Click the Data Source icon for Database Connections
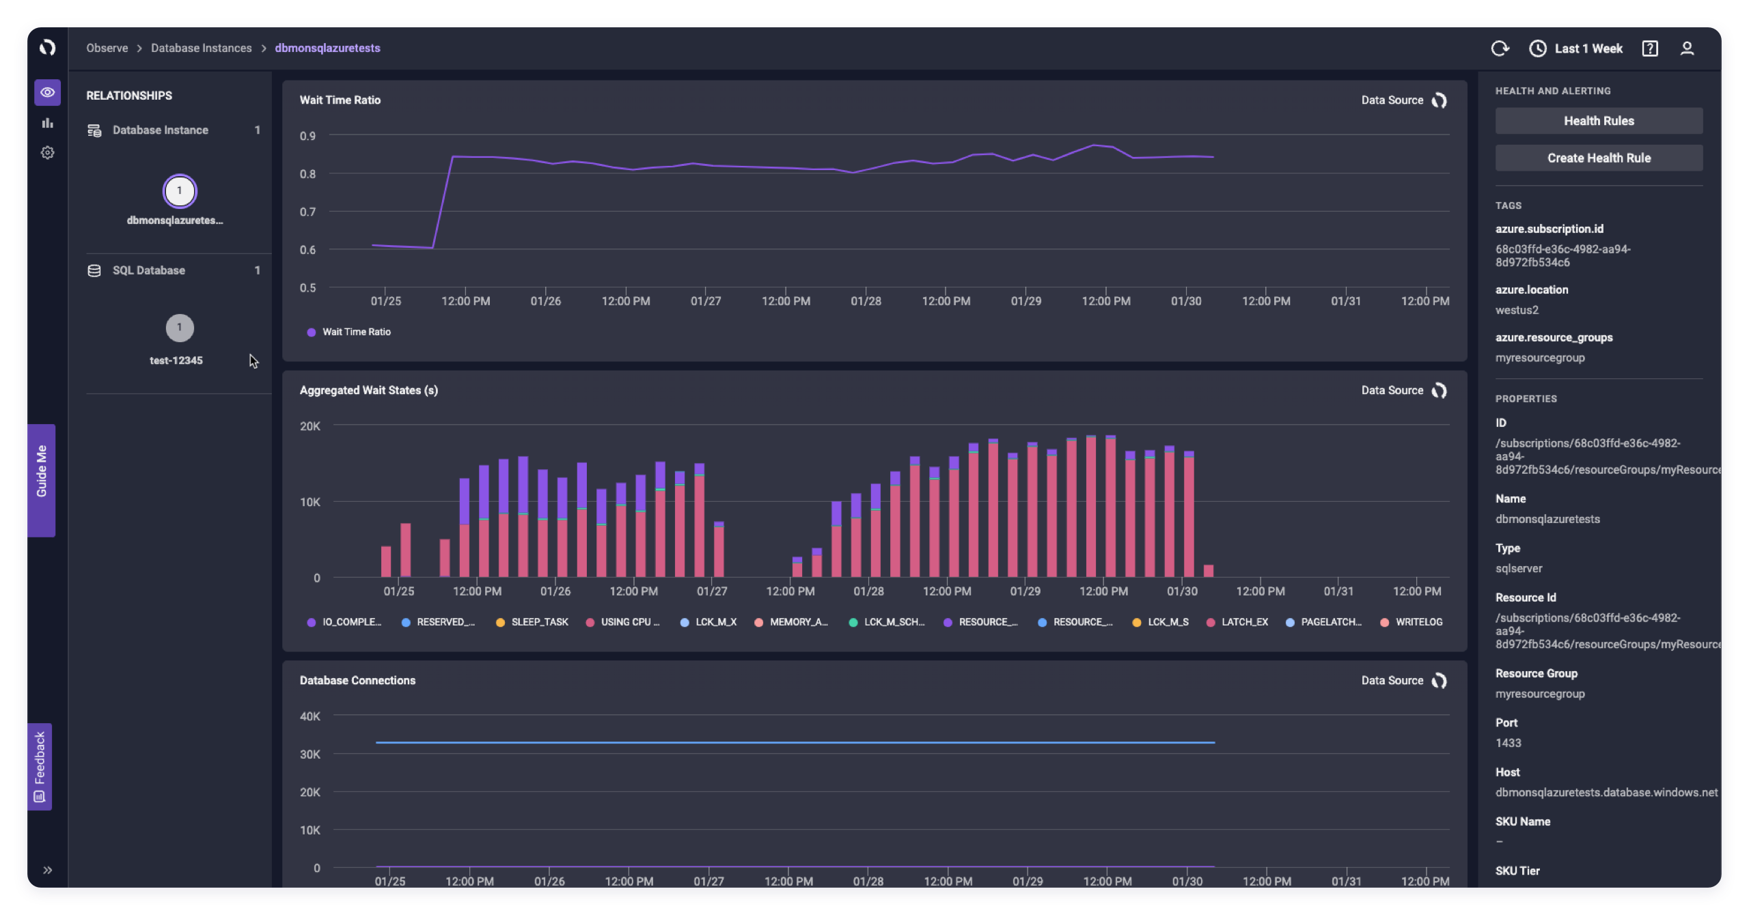The width and height of the screenshot is (1749, 915). [1440, 681]
